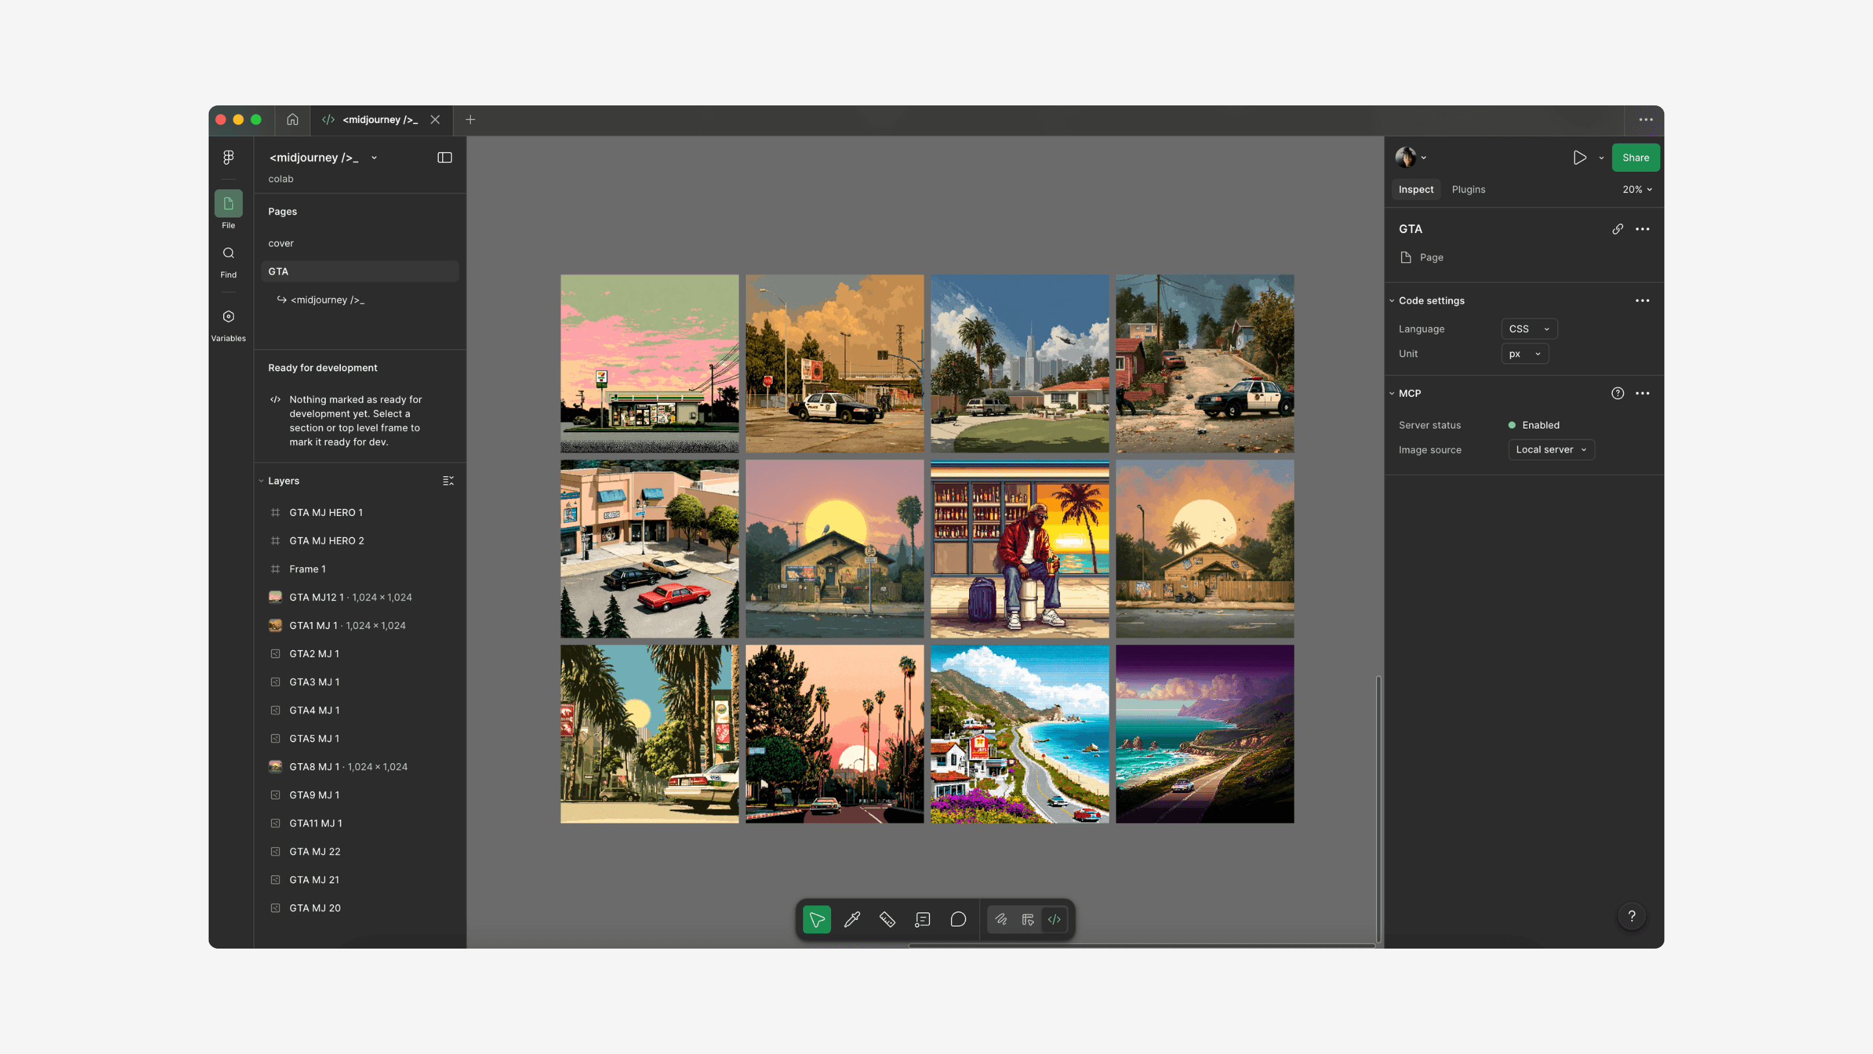Click the vertical canvas scrollbar
This screenshot has height=1054, width=1873.
[x=1378, y=807]
